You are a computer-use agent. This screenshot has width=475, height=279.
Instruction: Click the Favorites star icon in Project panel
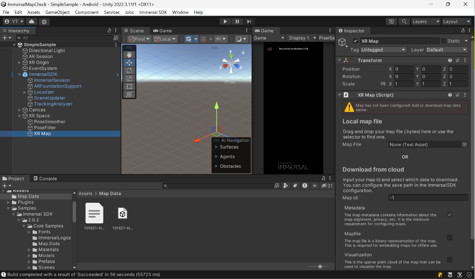click(x=315, y=185)
